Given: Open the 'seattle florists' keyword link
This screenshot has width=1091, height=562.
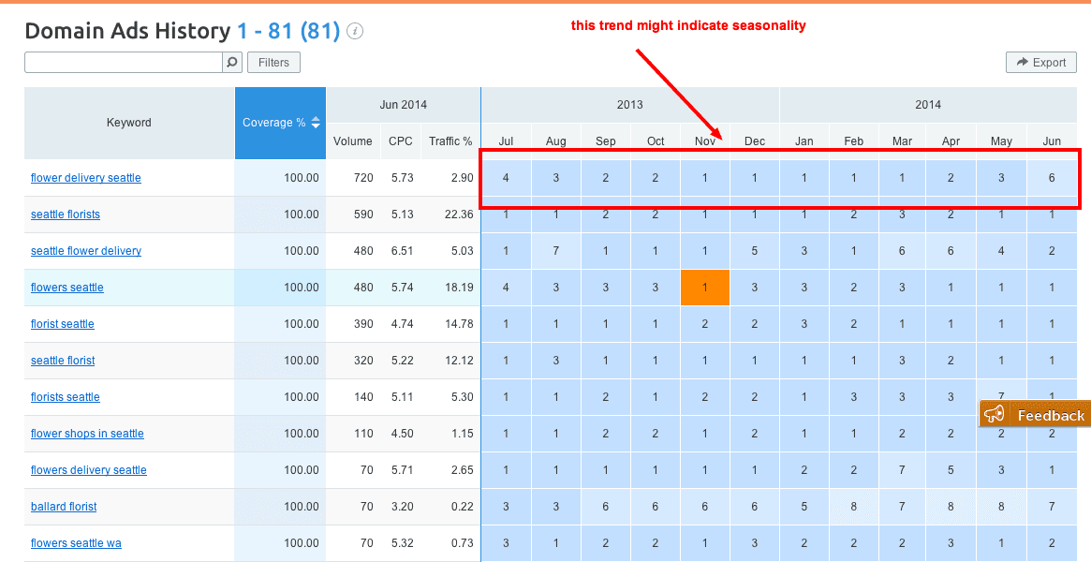Looking at the screenshot, I should point(66,214).
